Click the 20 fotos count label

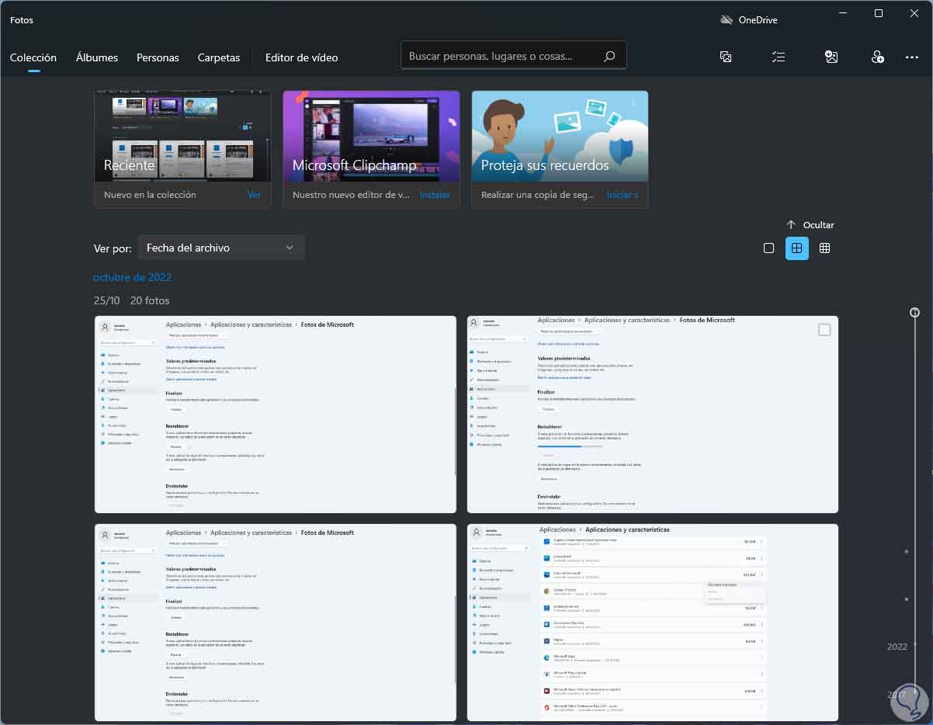150,300
